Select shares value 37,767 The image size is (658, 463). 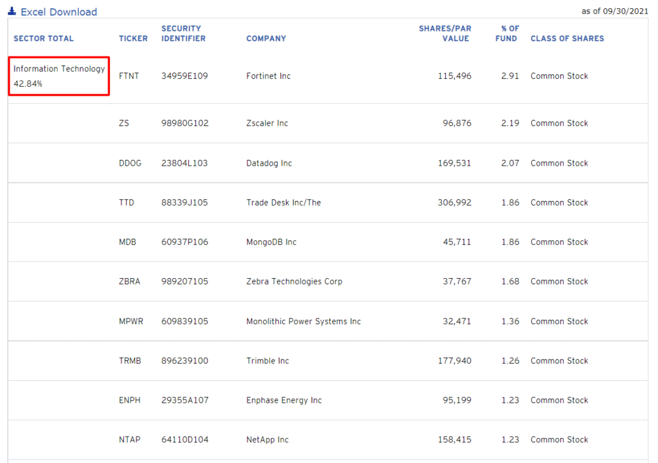457,281
